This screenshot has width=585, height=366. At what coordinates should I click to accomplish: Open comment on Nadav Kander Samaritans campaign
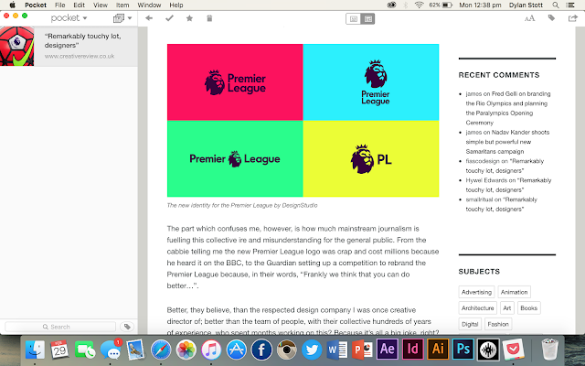pos(507,142)
